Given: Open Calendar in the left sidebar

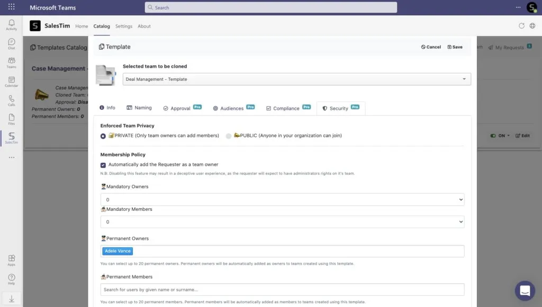Looking at the screenshot, I should pos(12,82).
